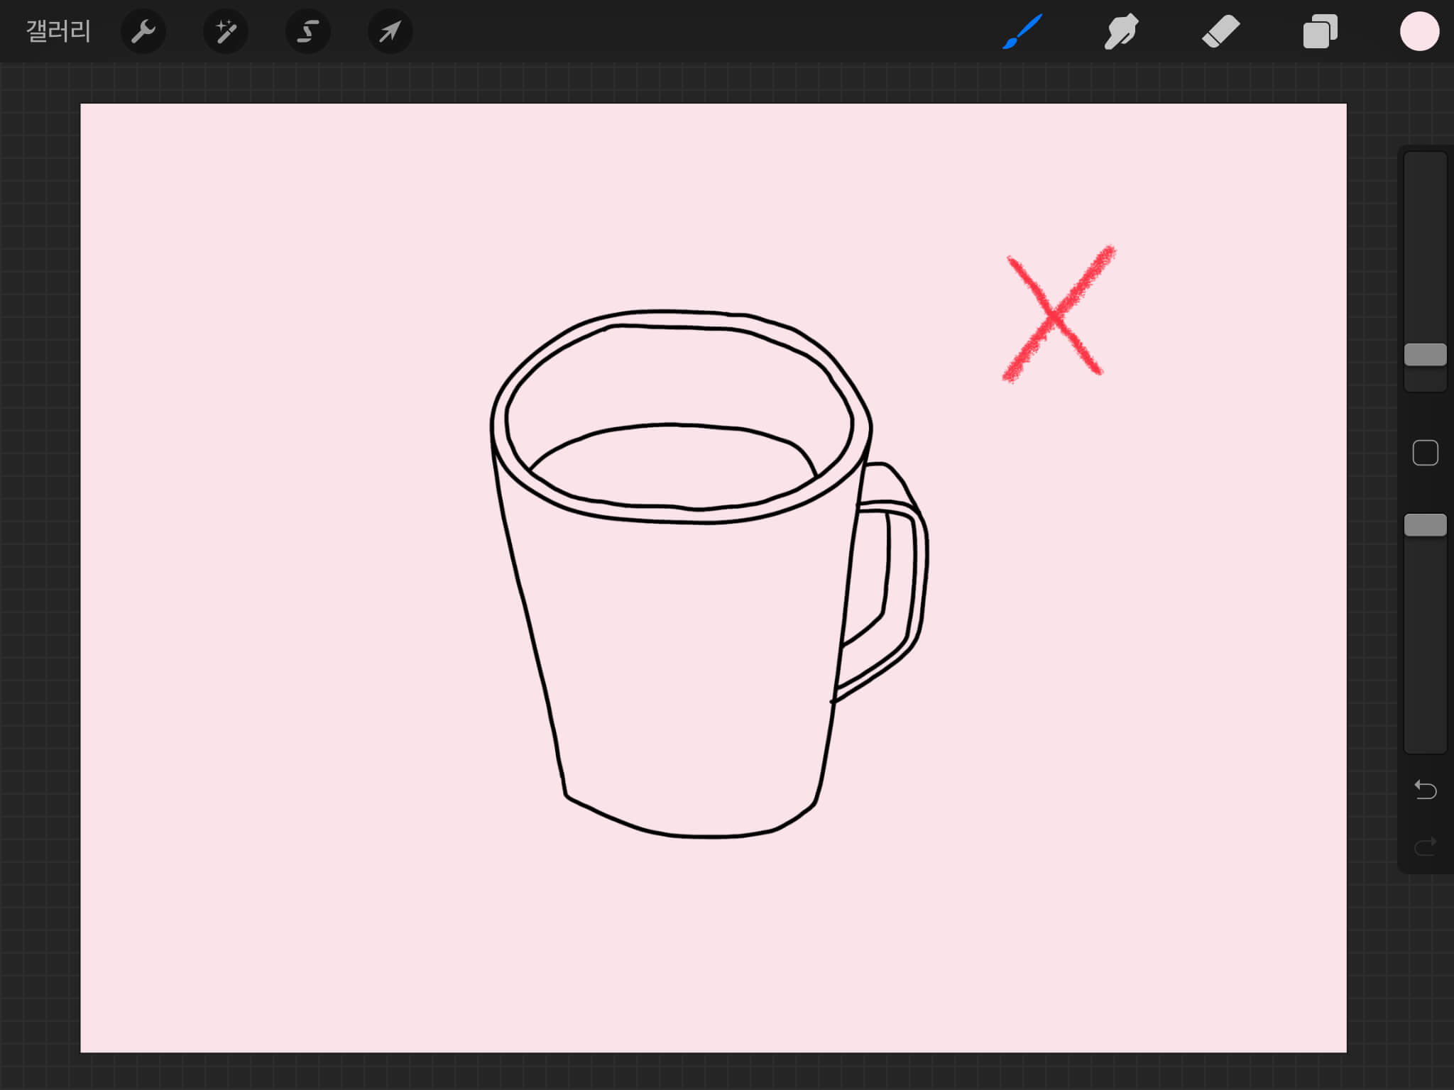1454x1090 pixels.
Task: Tap the square modify button on sidebar
Action: pyautogui.click(x=1425, y=453)
